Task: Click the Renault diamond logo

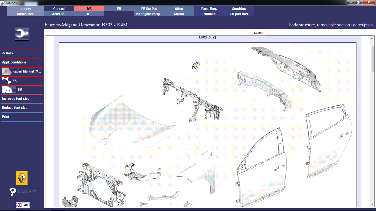Action: (22, 178)
